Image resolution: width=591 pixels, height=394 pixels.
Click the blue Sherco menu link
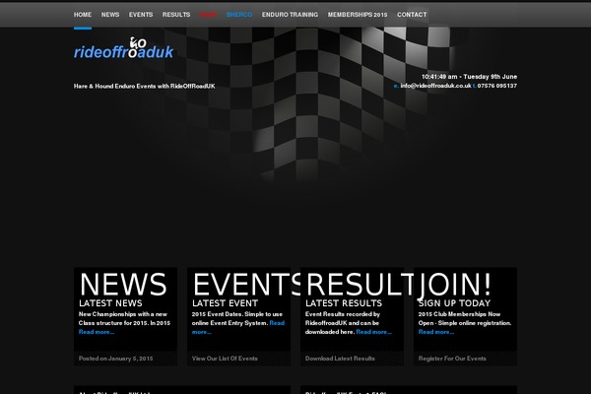click(x=239, y=15)
